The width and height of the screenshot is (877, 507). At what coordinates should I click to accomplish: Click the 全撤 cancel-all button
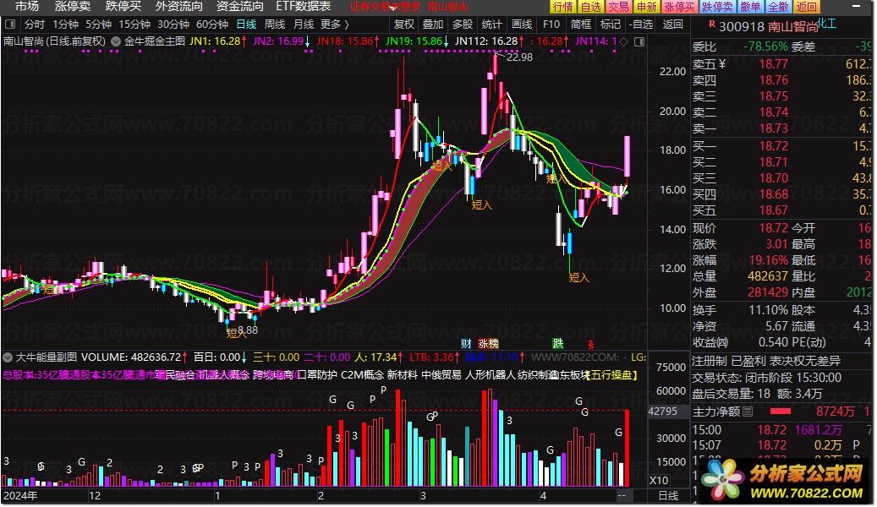(778, 7)
